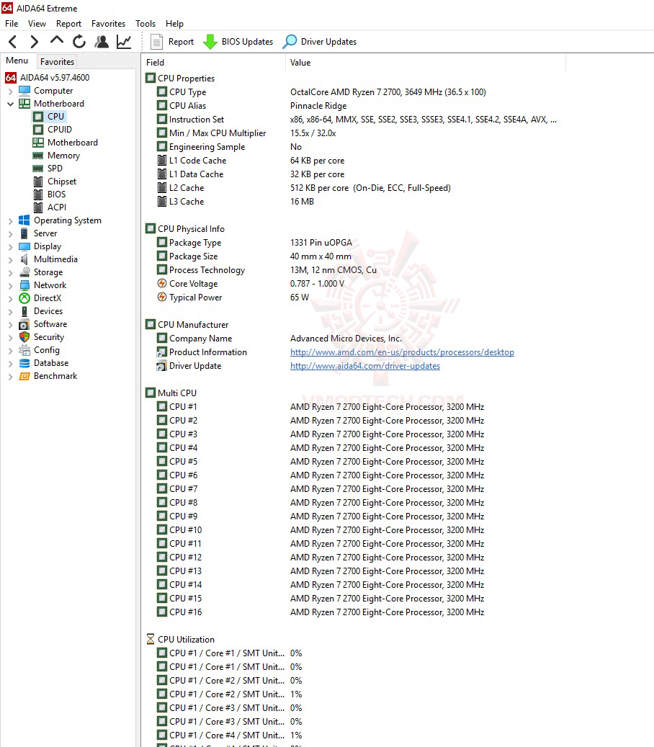Go forward with the Forward arrow
Screen dimensions: 654x747
pos(34,42)
